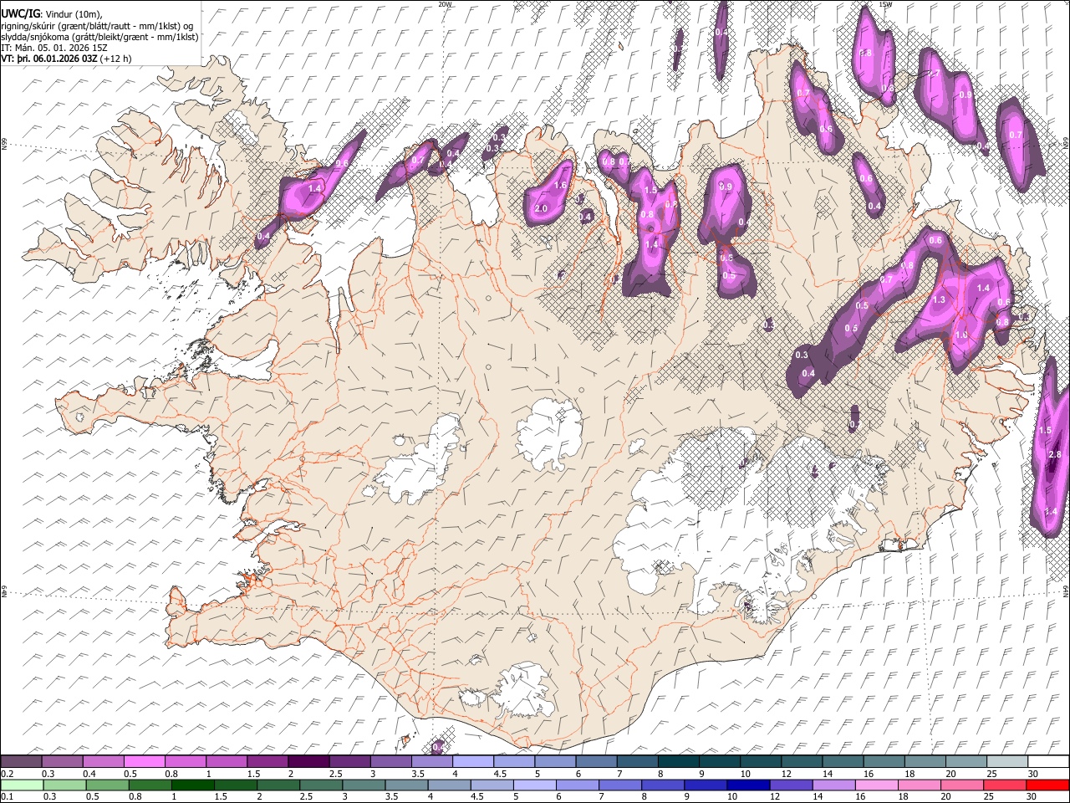Pick the bright pink 0.5 swatch, top legend
Screen dimensions: 1070x803
pyautogui.click(x=144, y=761)
